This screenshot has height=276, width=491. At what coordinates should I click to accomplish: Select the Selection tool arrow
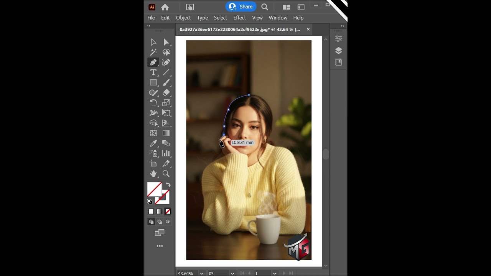tap(153, 42)
